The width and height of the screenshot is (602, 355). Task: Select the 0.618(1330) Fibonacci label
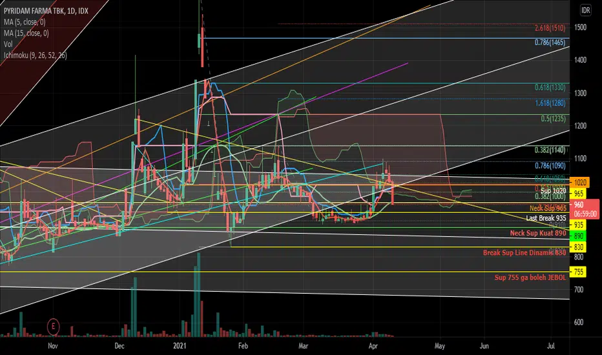tap(550, 88)
